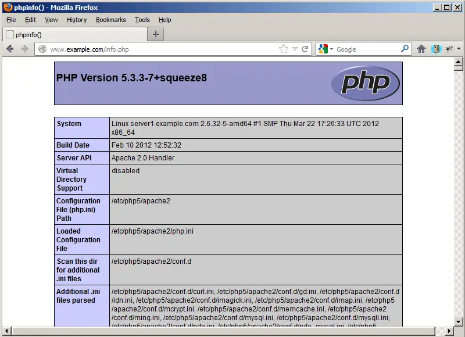
Task: Click the vertical scrollbar up arrow
Action: click(x=458, y=62)
